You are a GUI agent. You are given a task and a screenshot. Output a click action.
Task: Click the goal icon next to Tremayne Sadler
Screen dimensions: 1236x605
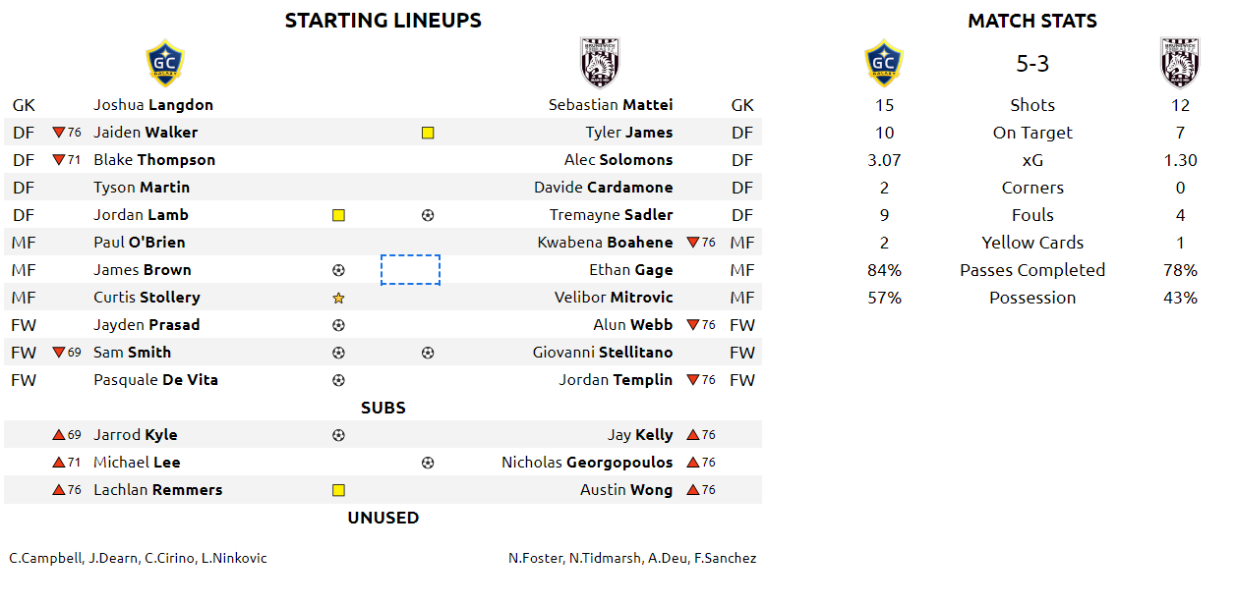pos(428,215)
